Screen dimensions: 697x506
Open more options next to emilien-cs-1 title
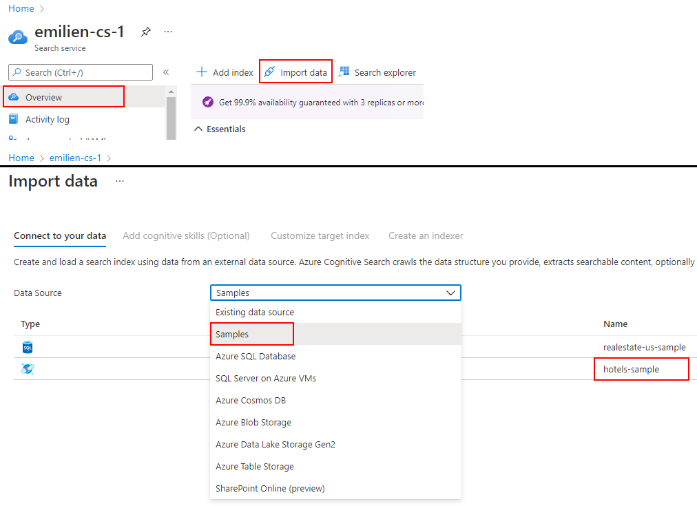(x=168, y=32)
